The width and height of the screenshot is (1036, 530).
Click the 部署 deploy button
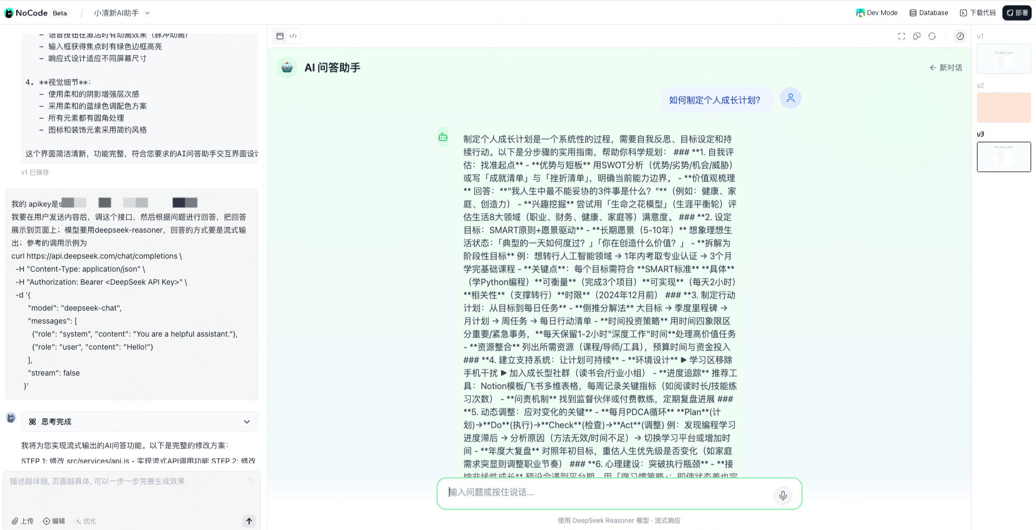[x=1017, y=12]
